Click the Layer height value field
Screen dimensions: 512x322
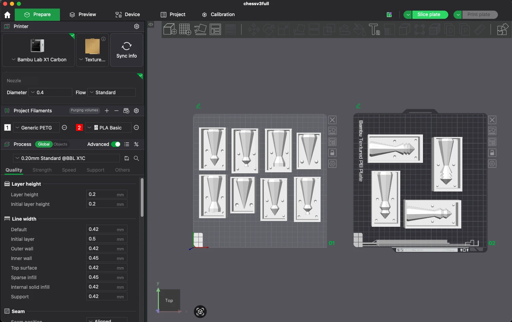click(107, 194)
